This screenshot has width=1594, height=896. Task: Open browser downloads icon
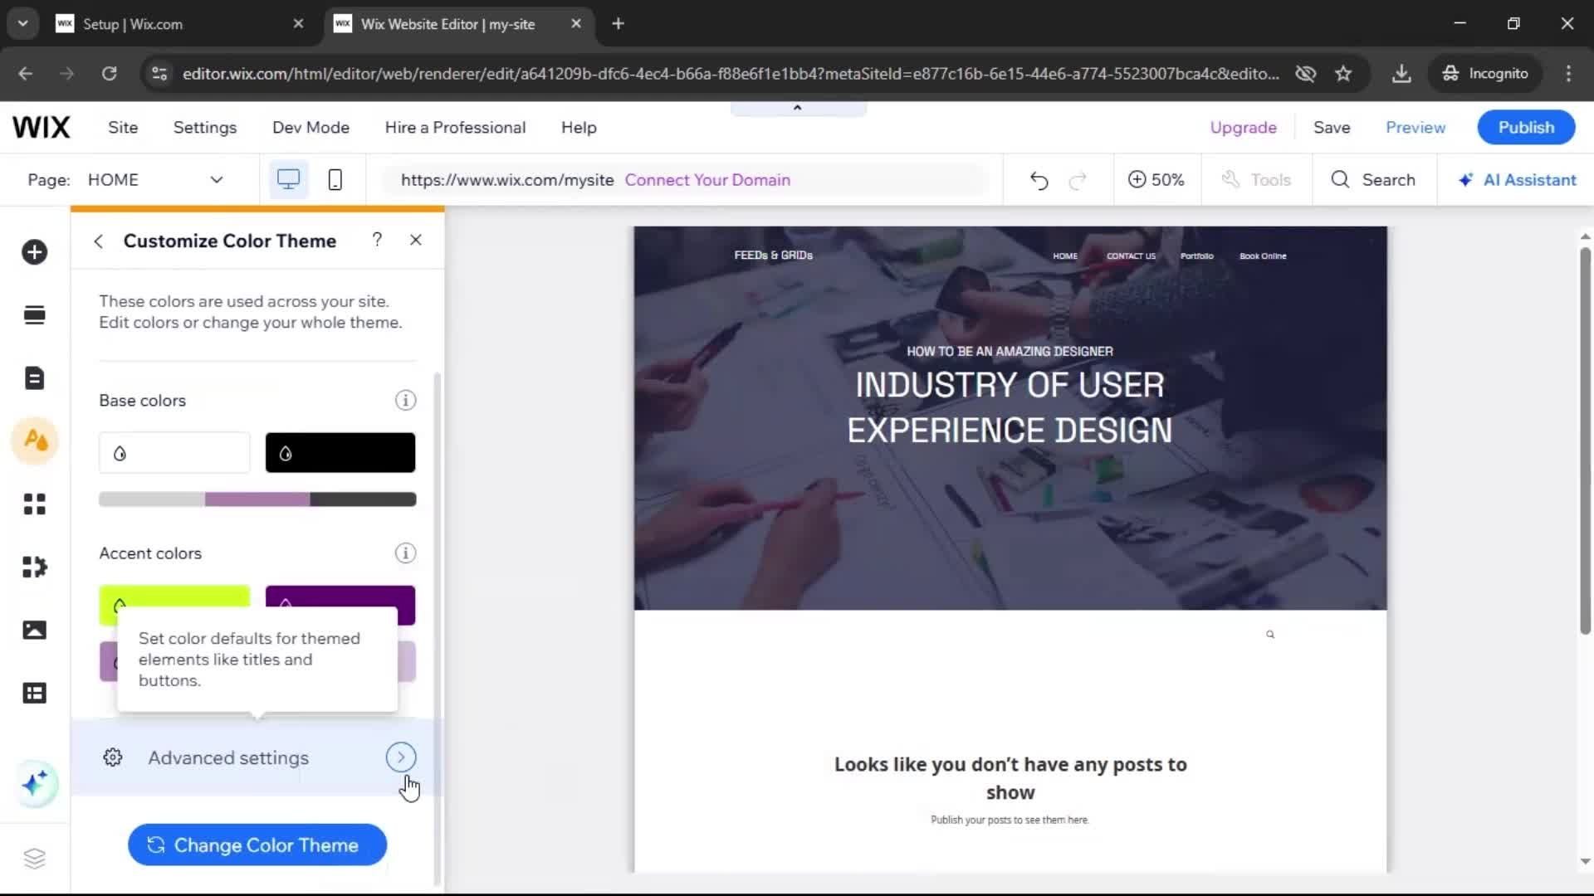[1401, 74]
